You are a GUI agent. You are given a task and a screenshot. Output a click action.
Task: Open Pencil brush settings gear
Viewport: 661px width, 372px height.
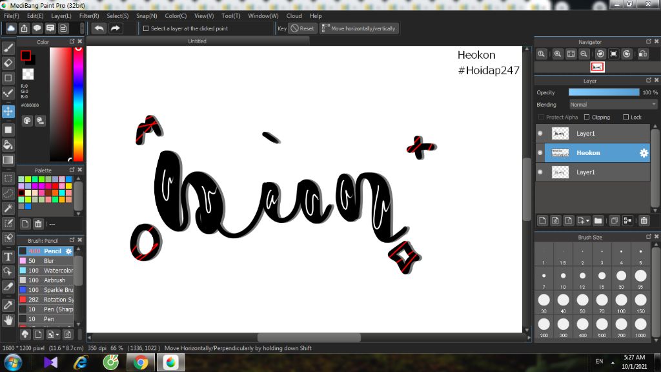click(68, 251)
